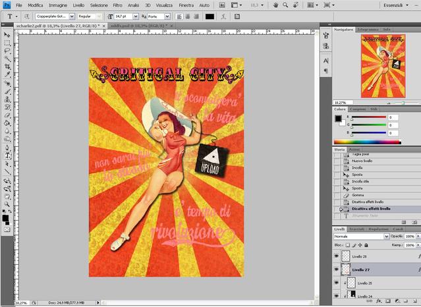
Task: Select the Crop tool
Action: [x=7, y=67]
